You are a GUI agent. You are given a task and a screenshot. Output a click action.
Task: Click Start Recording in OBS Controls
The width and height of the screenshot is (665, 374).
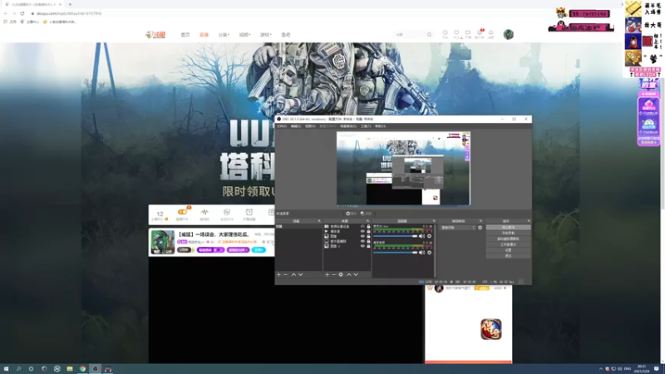tap(508, 233)
